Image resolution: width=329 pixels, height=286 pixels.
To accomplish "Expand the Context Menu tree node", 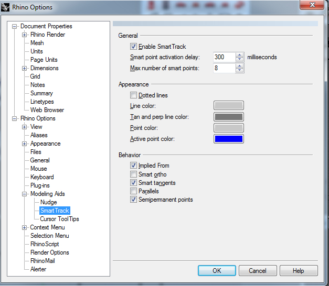I will tap(25, 227).
